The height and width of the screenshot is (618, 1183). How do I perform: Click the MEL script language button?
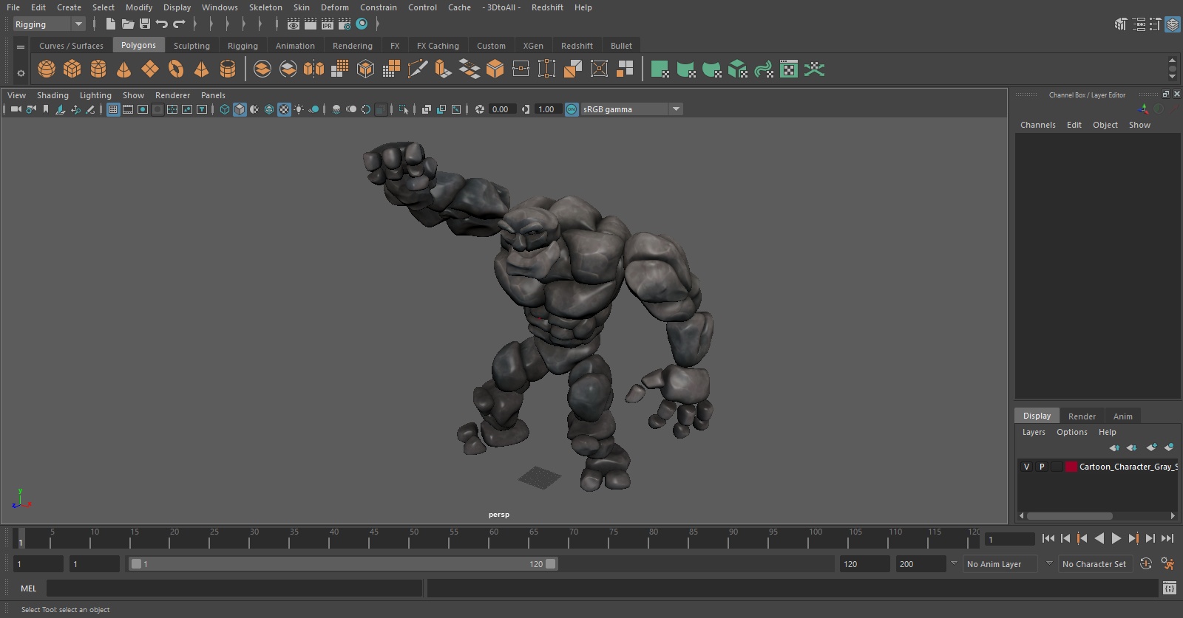click(x=29, y=588)
